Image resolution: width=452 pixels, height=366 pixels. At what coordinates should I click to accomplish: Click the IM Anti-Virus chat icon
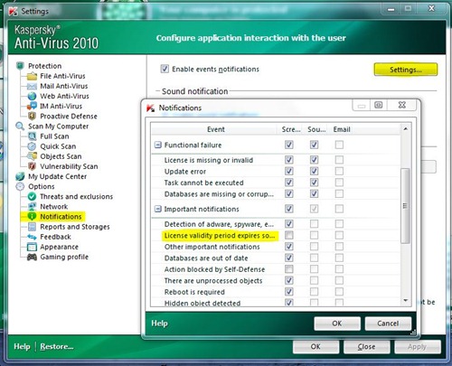(x=32, y=106)
